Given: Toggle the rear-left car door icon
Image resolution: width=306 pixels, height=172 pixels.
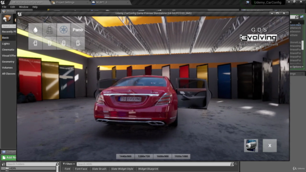Looking at the screenshot, I should (x=64, y=43).
